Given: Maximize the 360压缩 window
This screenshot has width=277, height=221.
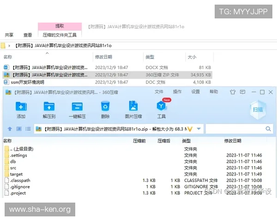Looking at the screenshot, I should coord(262,92).
